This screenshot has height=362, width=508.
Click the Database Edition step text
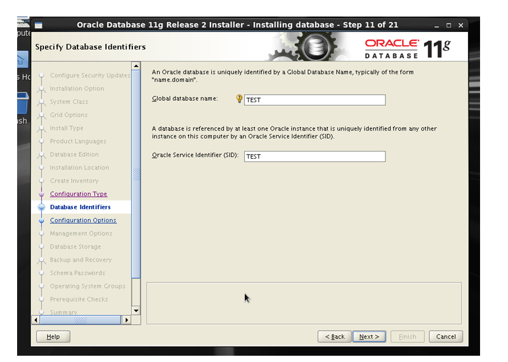pyautogui.click(x=74, y=154)
